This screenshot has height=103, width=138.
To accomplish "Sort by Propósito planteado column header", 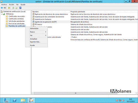I will click(x=104, y=12).
